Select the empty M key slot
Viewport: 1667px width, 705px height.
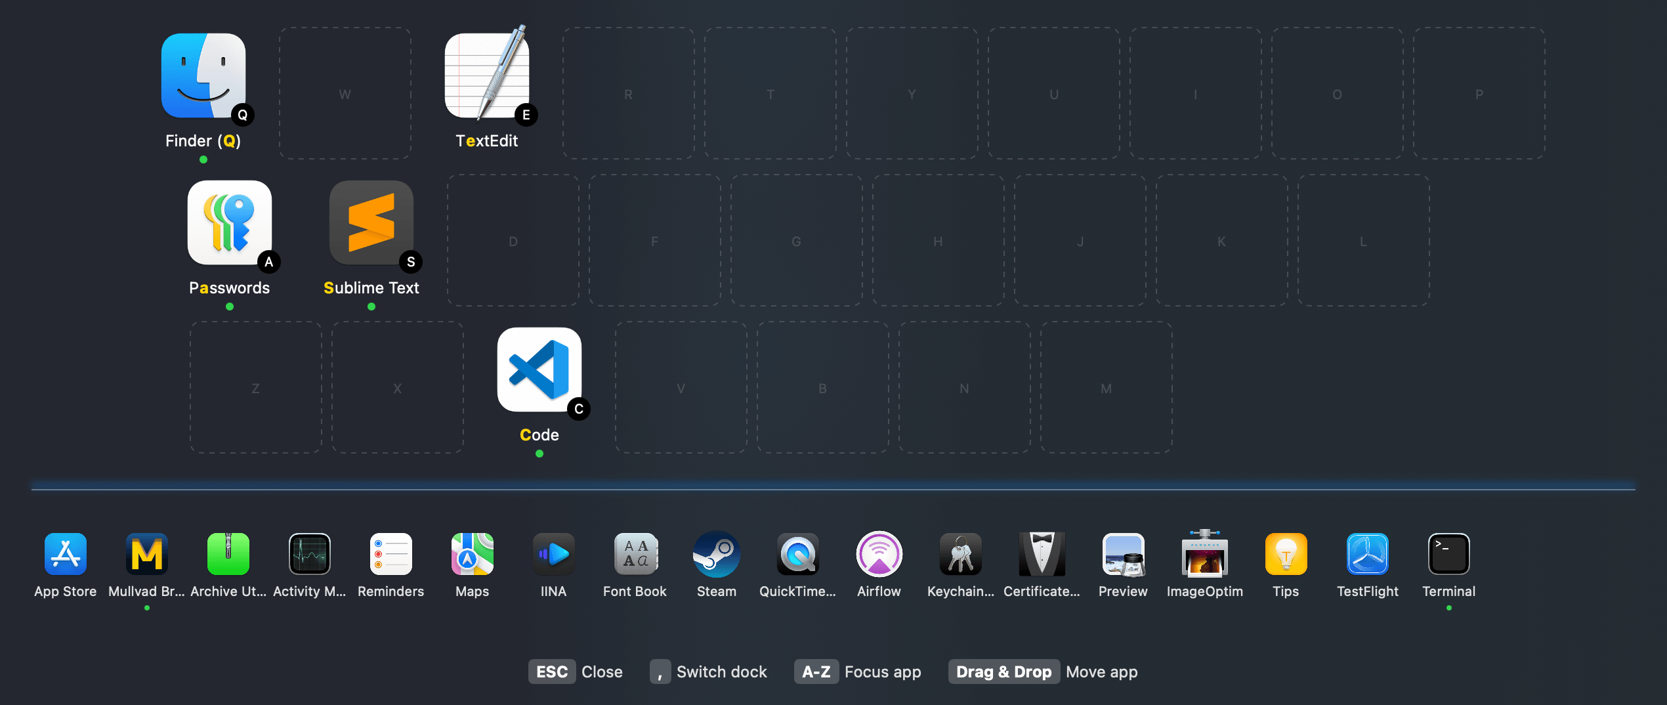point(1107,388)
